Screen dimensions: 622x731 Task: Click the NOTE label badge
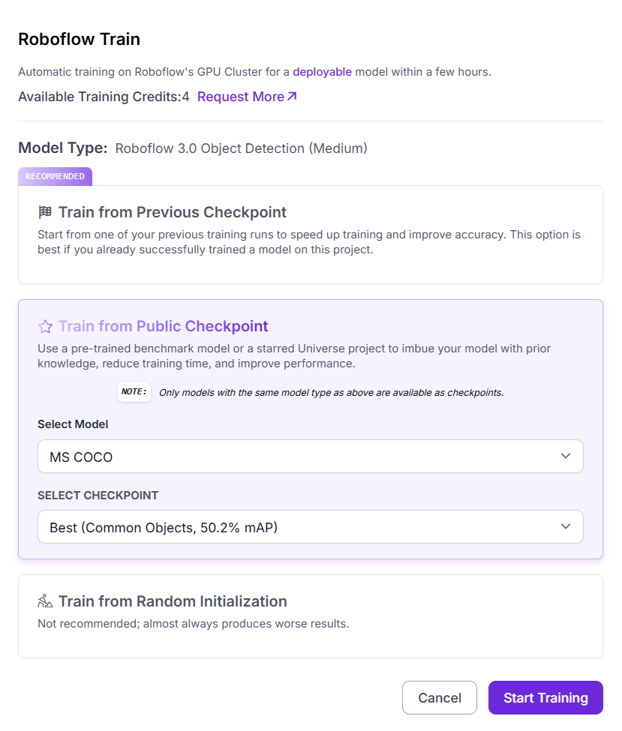pos(134,392)
